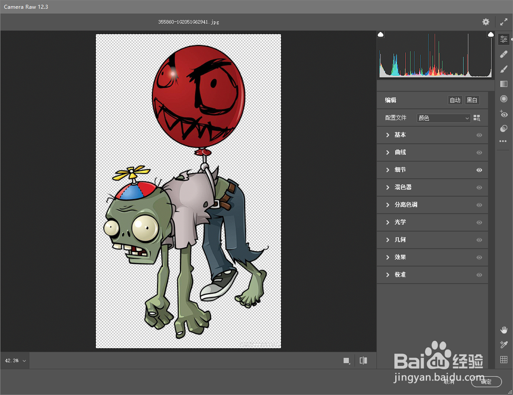This screenshot has width=513, height=395.
Task: Toggle visibility of 曲线 panel edits
Action: click(479, 152)
